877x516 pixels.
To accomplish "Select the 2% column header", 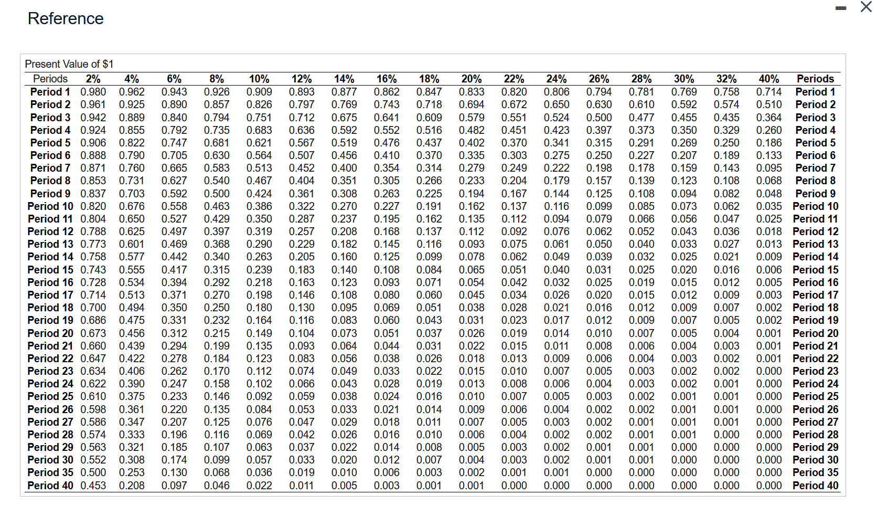I will [x=93, y=79].
